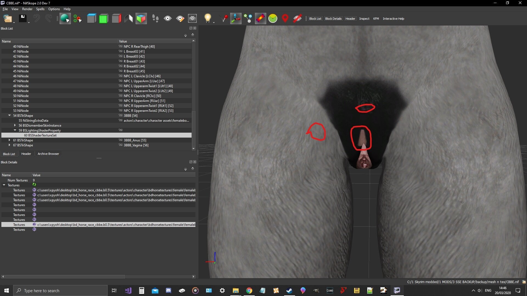Click the Header toolbar button

tap(350, 19)
